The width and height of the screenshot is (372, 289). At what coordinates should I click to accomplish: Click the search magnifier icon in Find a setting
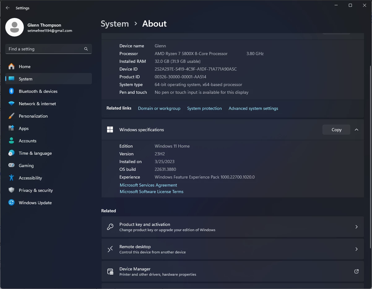(x=86, y=49)
